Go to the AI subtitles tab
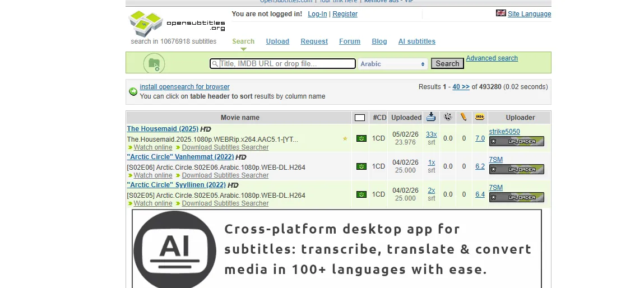 [x=416, y=41]
